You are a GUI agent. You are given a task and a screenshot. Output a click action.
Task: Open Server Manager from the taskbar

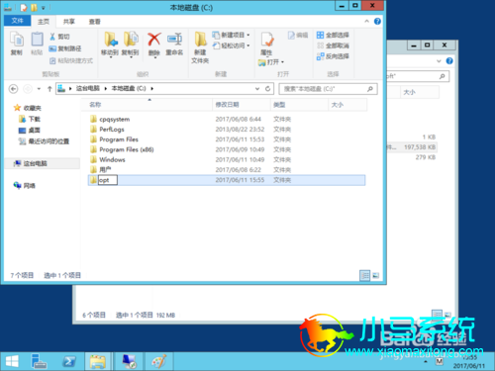[x=39, y=362]
